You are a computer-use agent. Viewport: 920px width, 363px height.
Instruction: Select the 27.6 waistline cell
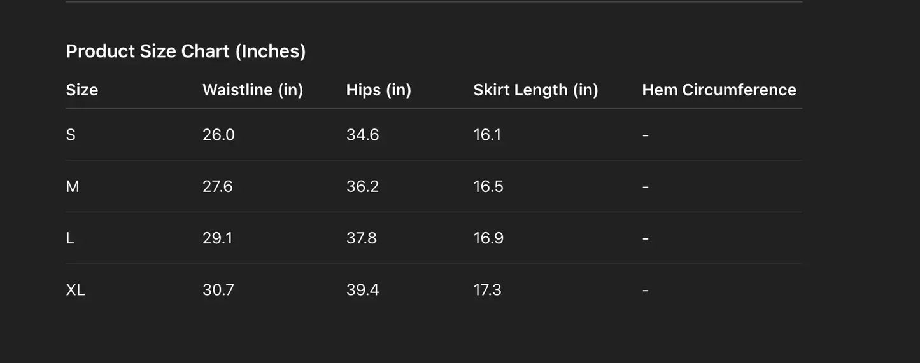pos(218,186)
